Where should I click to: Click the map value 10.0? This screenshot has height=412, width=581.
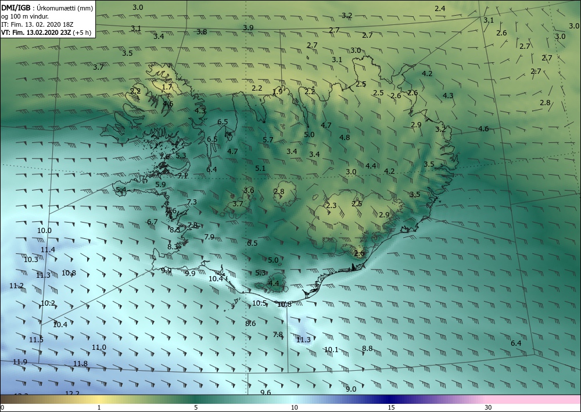(44, 231)
